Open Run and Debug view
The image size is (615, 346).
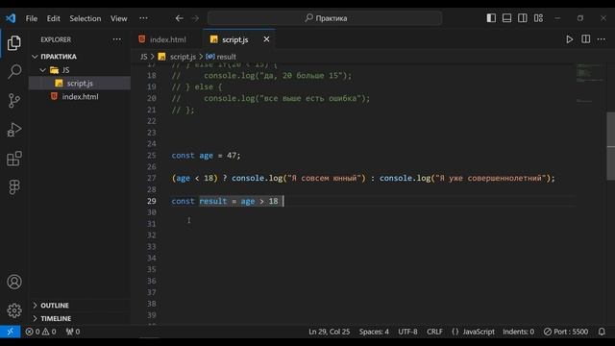point(14,130)
